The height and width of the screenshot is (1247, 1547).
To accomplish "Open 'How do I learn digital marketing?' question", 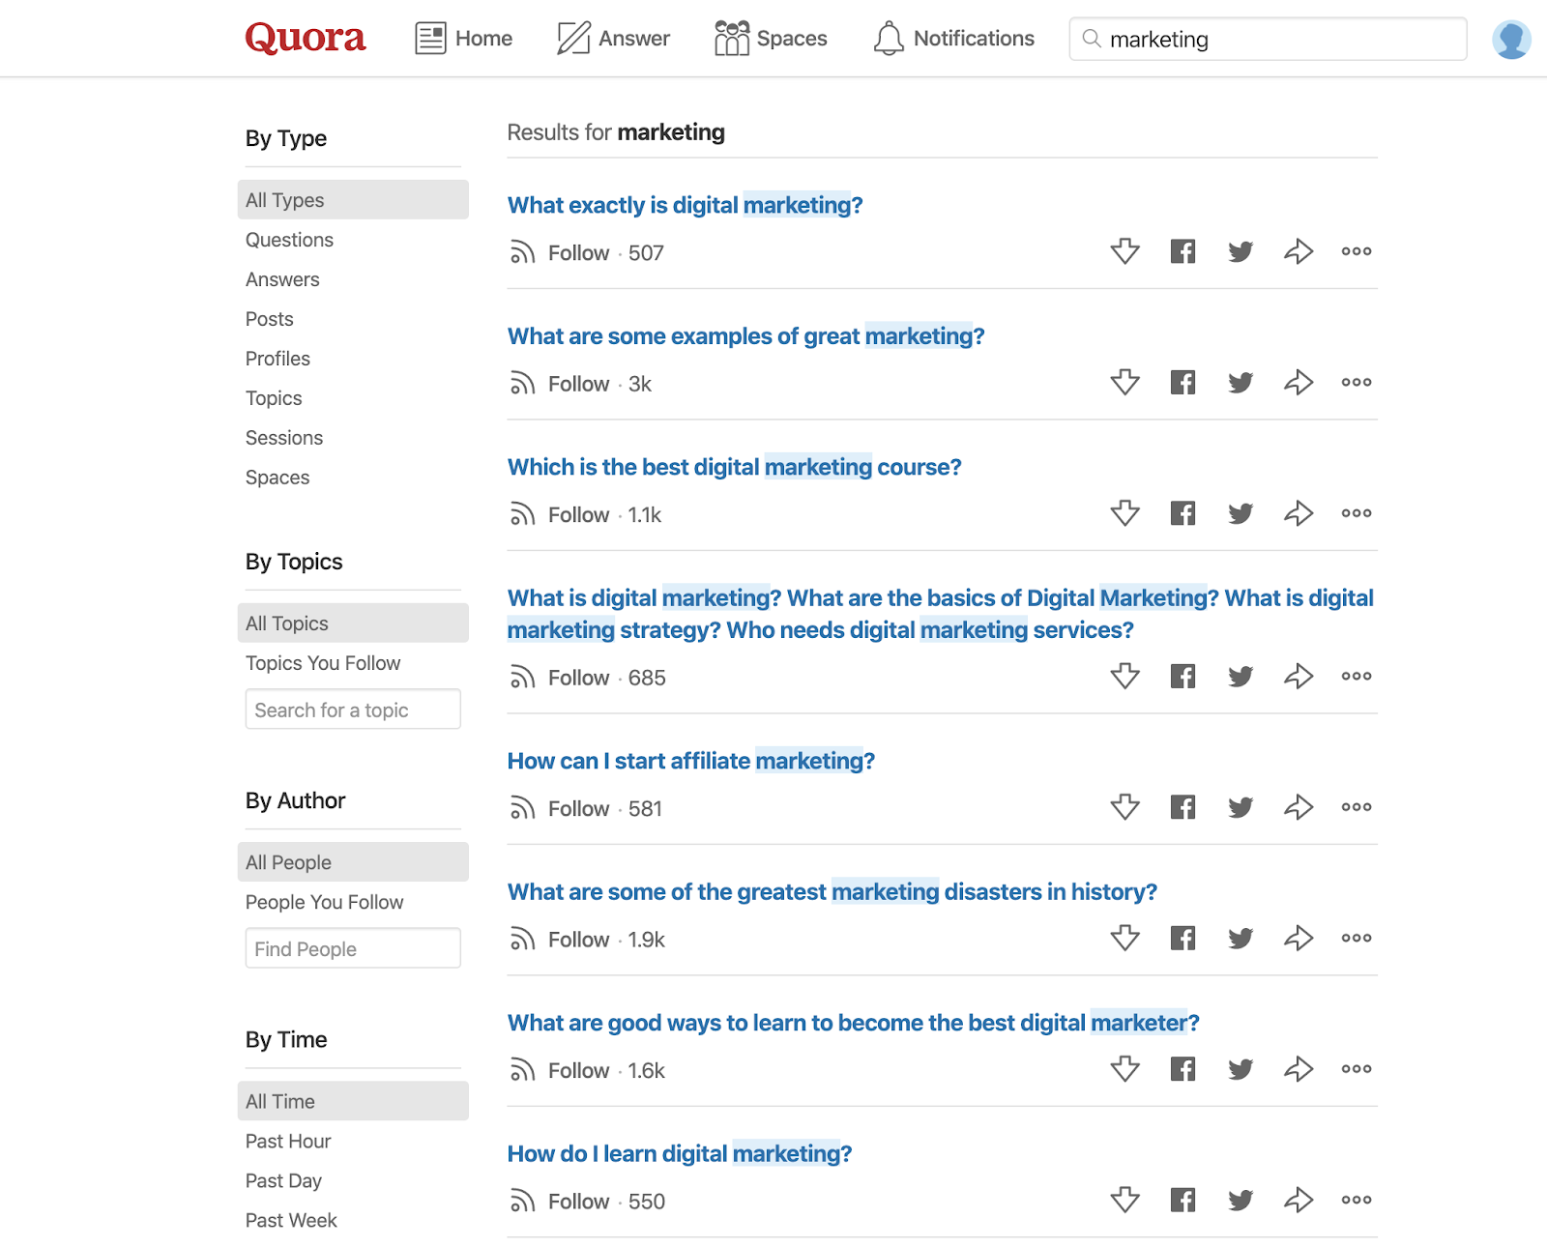I will [x=679, y=1153].
